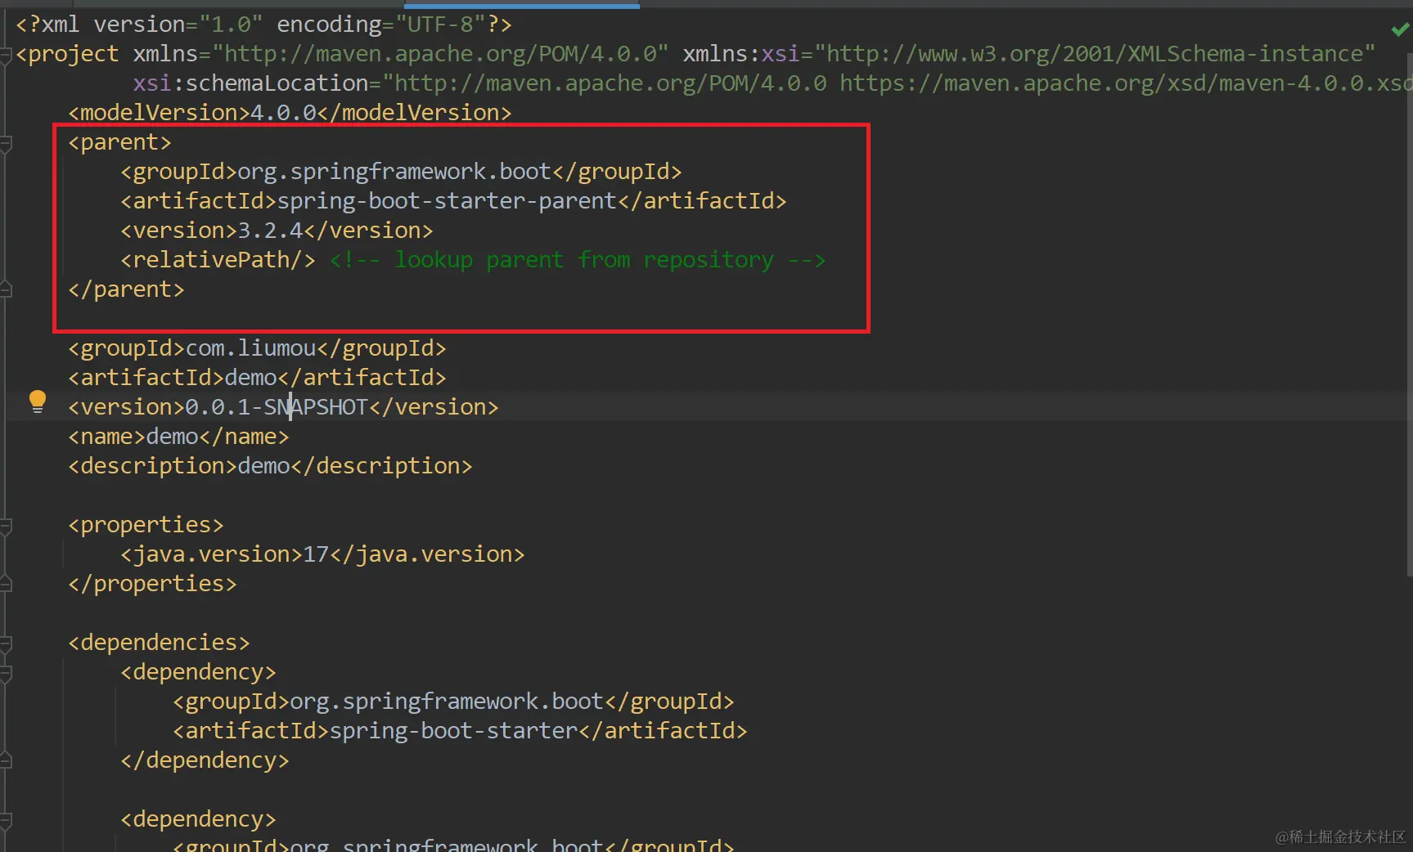1413x852 pixels.
Task: Click the name demo line
Action: coord(178,437)
